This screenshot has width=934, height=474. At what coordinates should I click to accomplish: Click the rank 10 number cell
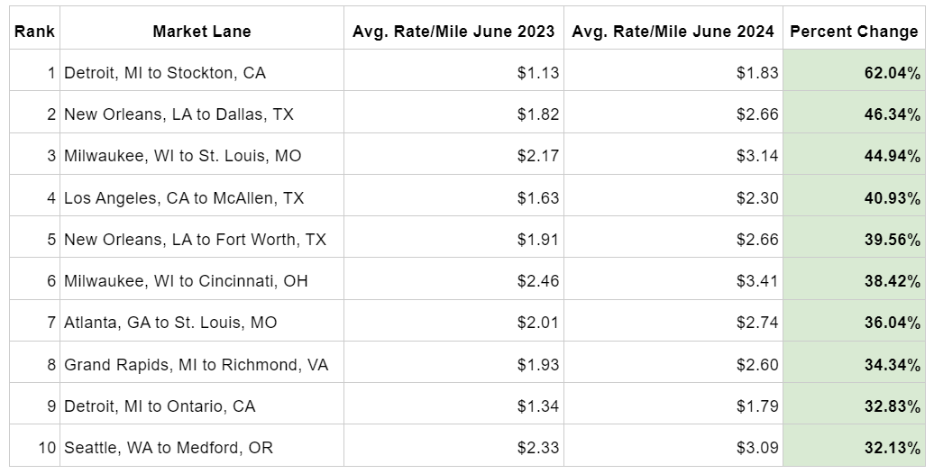(x=34, y=448)
